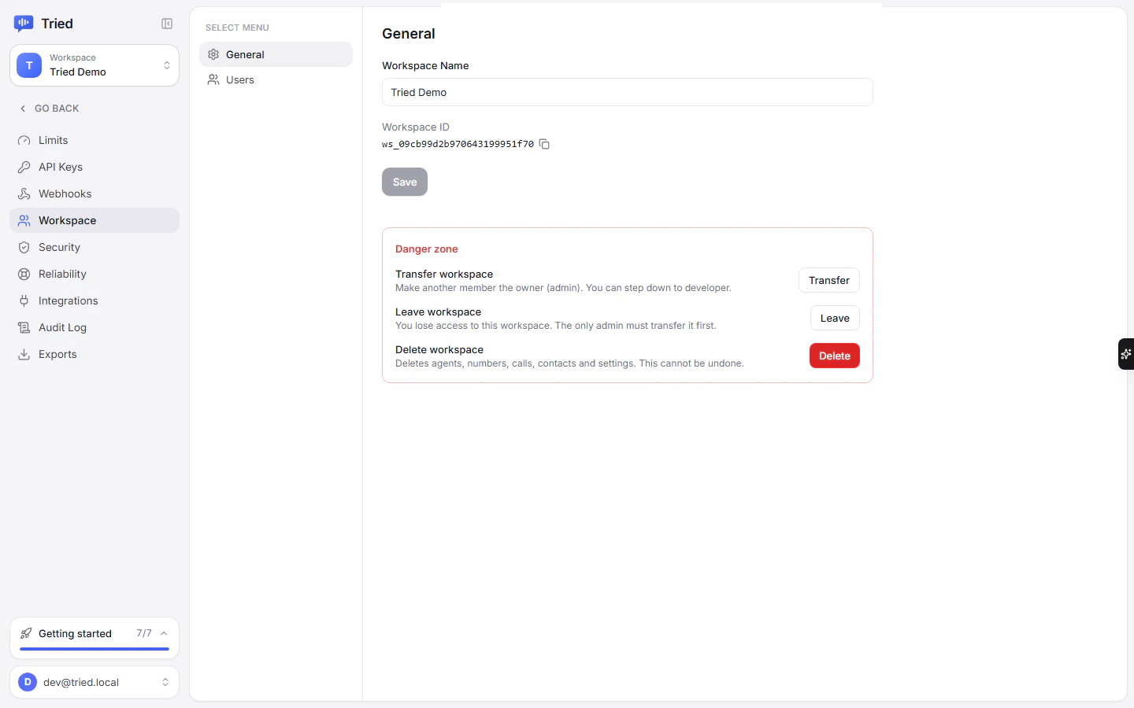Image resolution: width=1134 pixels, height=708 pixels.
Task: Click the Exports download icon
Action: click(24, 354)
